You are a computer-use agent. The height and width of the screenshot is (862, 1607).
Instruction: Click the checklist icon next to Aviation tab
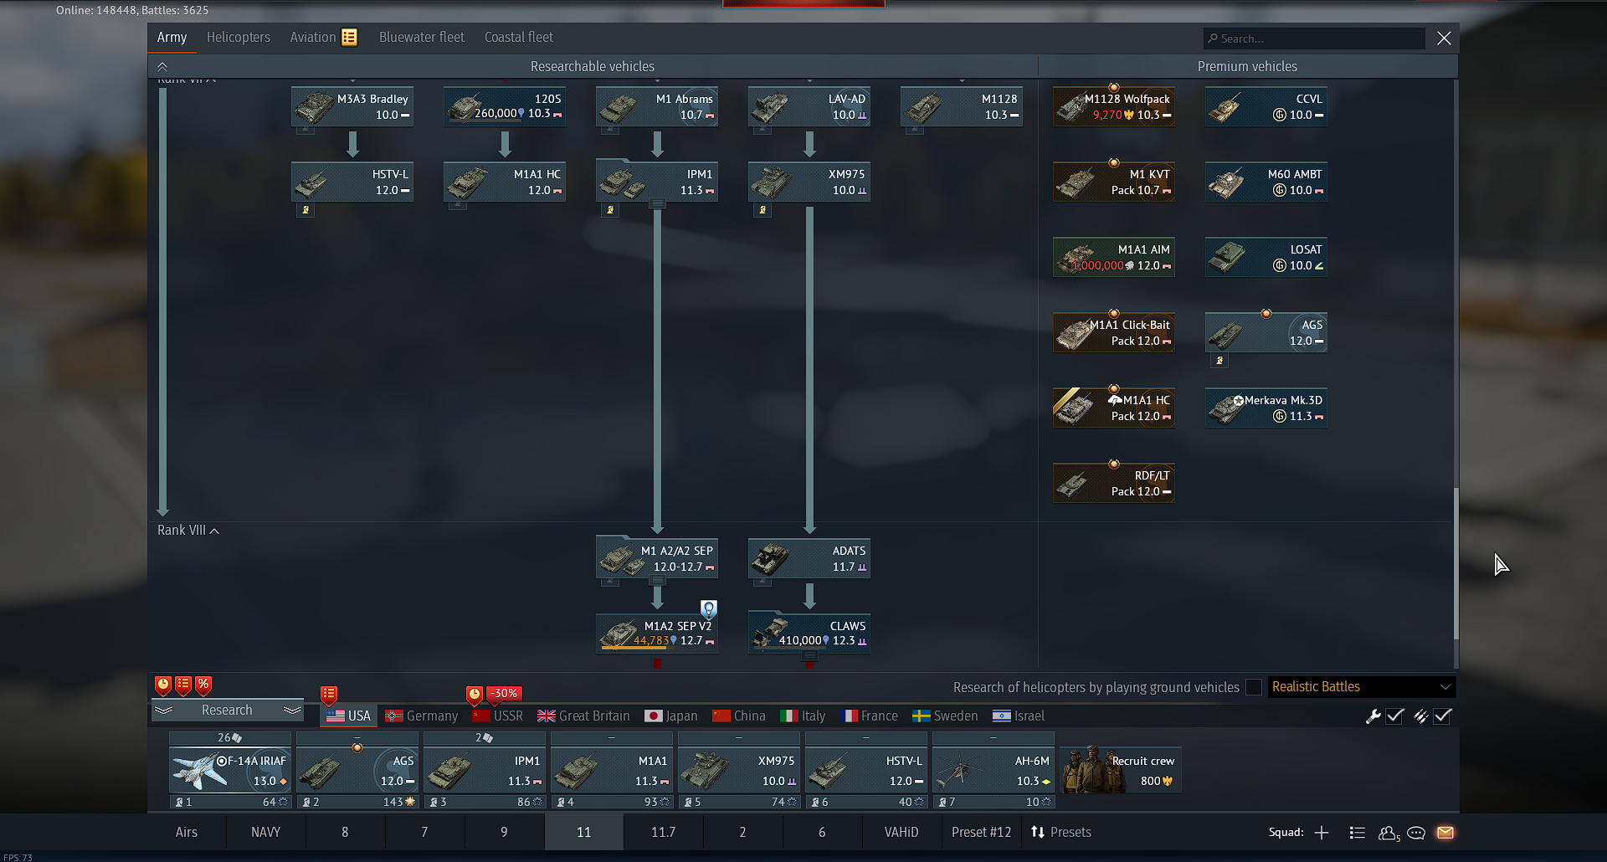(x=350, y=38)
